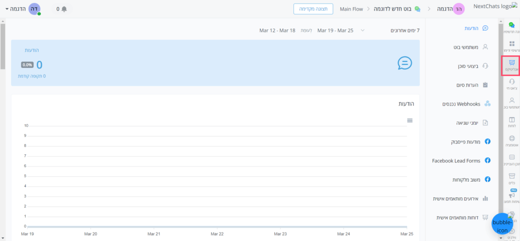
Task: Click the NextChats logo
Action: (496, 6)
